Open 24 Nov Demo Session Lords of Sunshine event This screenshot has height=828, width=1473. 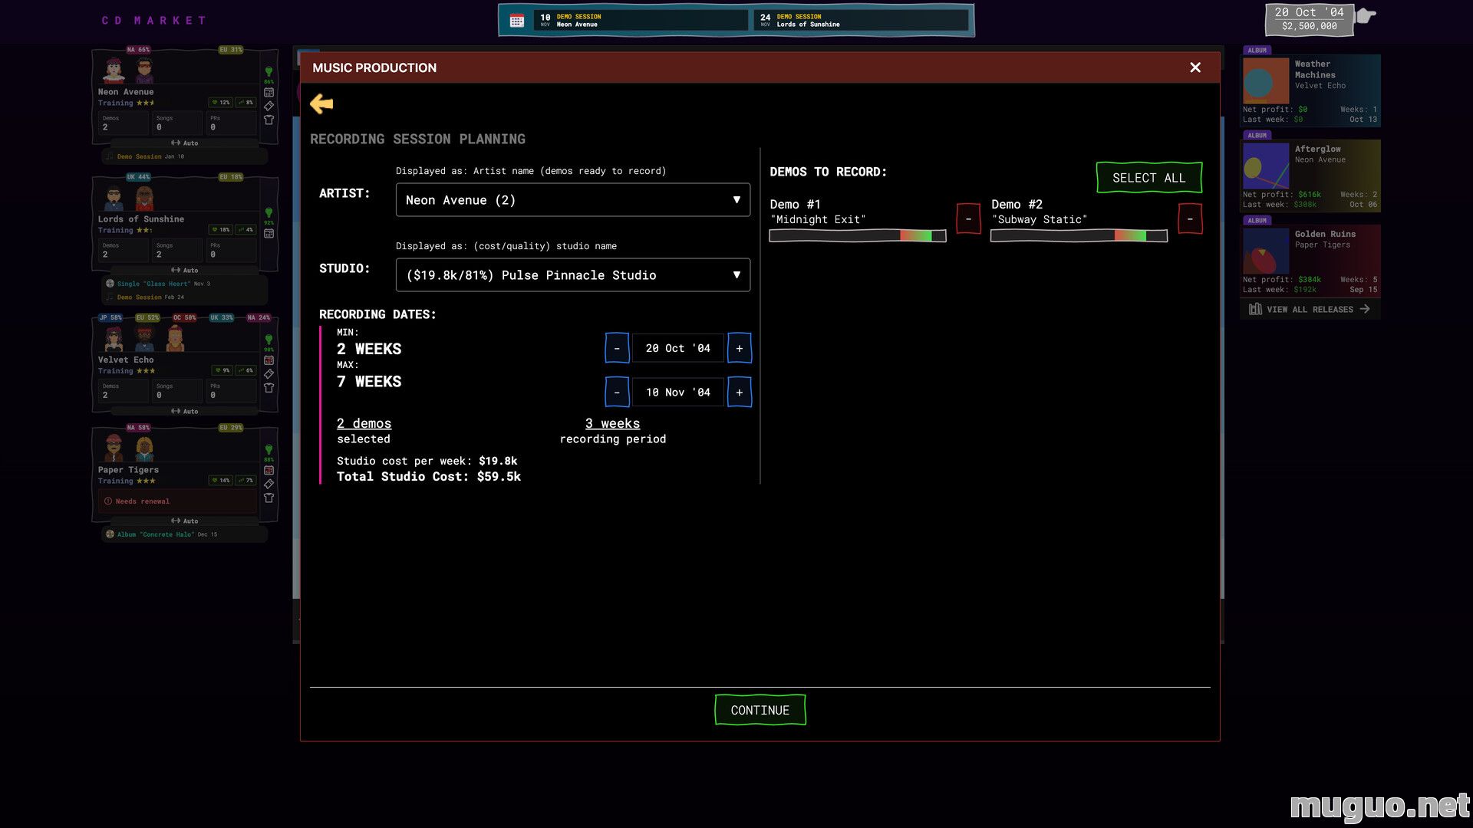coord(861,21)
